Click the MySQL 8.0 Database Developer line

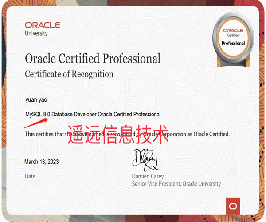(x=93, y=115)
